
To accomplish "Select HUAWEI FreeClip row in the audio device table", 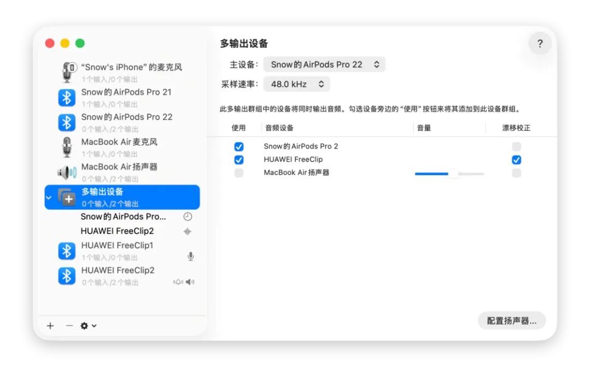I will (x=382, y=160).
